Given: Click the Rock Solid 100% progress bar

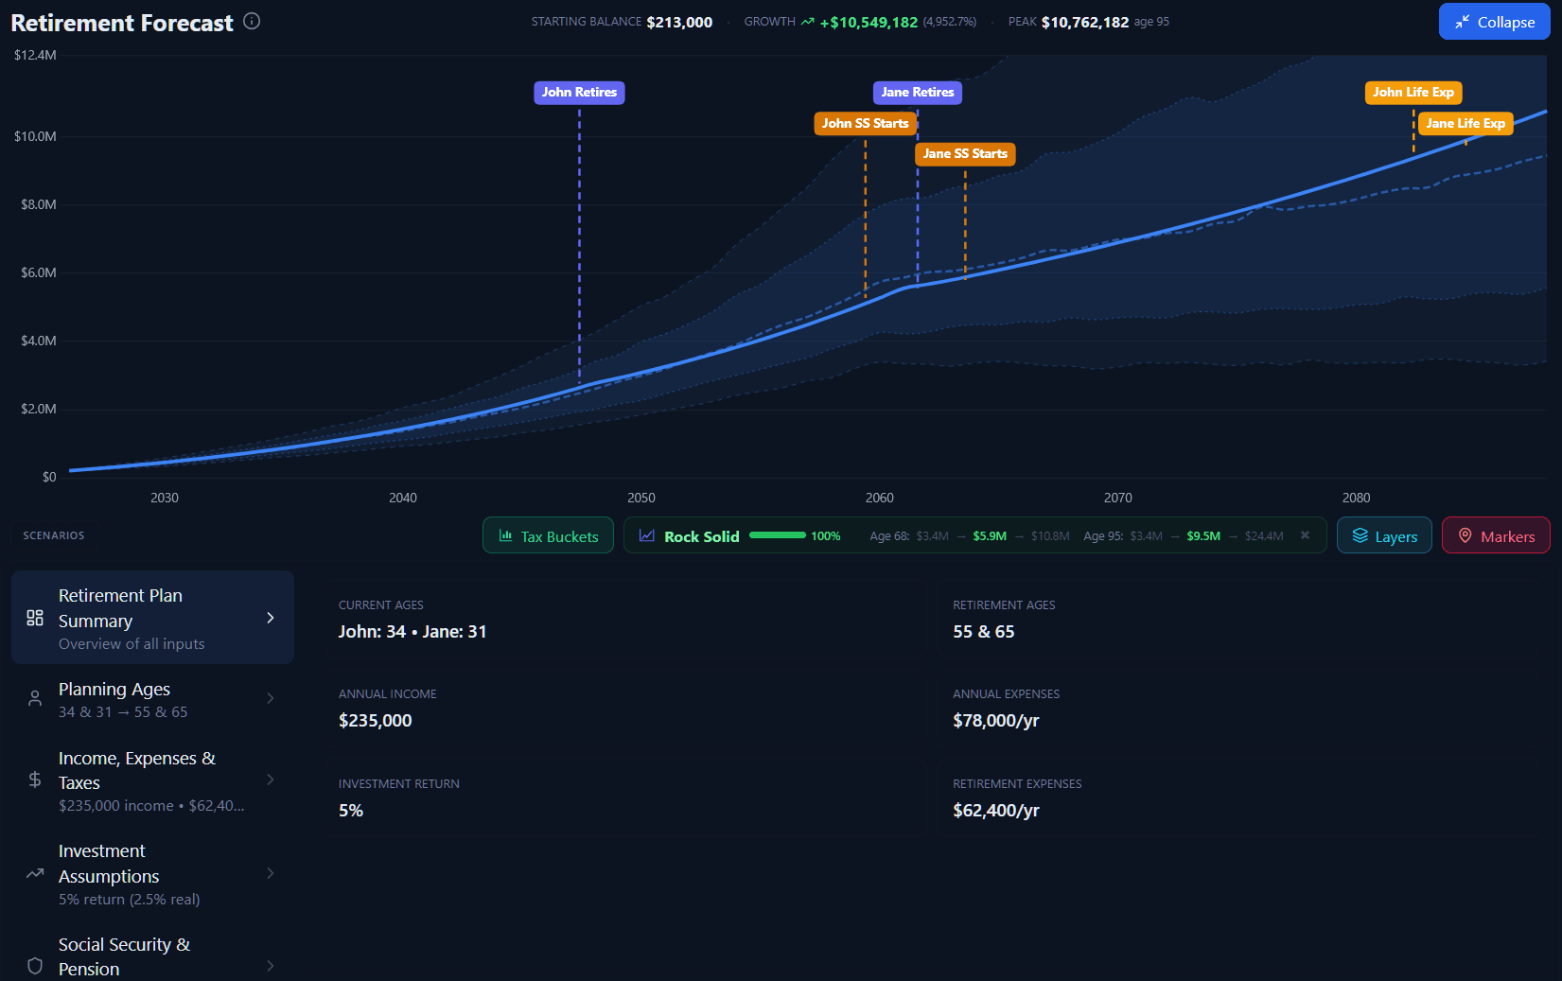Looking at the screenshot, I should [778, 535].
